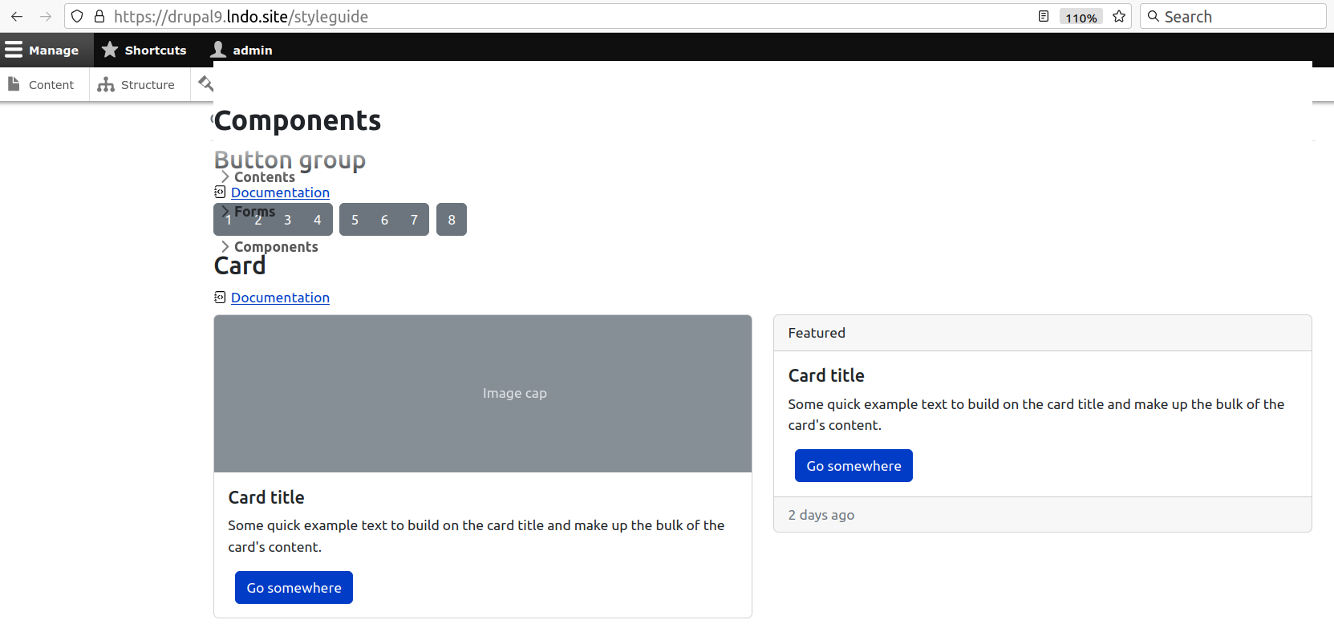Select Structure in the admin toolbar

pyautogui.click(x=148, y=83)
